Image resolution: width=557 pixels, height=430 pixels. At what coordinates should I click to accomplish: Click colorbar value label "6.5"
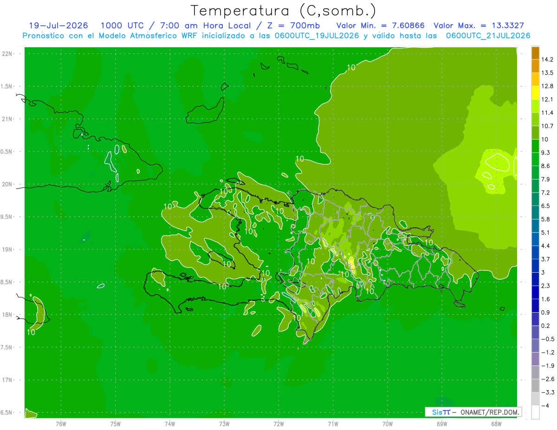[546, 205]
